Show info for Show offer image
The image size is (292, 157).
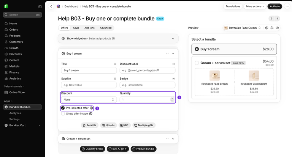[x=90, y=114]
